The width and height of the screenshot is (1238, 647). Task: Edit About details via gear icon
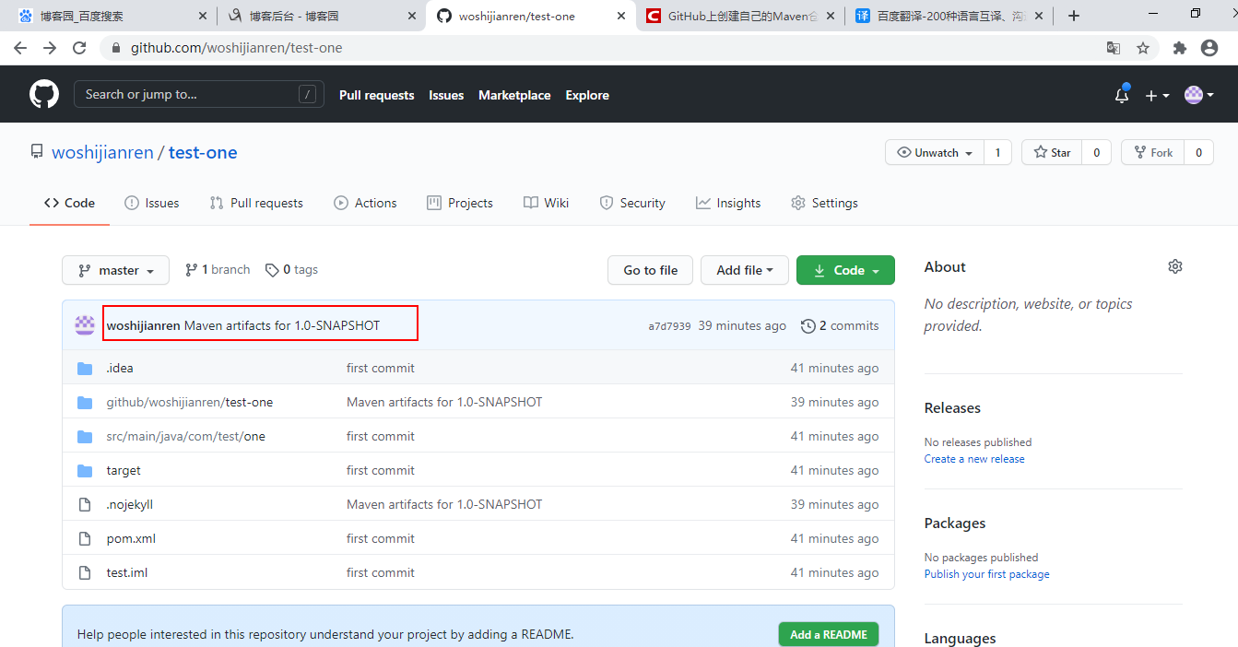tap(1174, 266)
